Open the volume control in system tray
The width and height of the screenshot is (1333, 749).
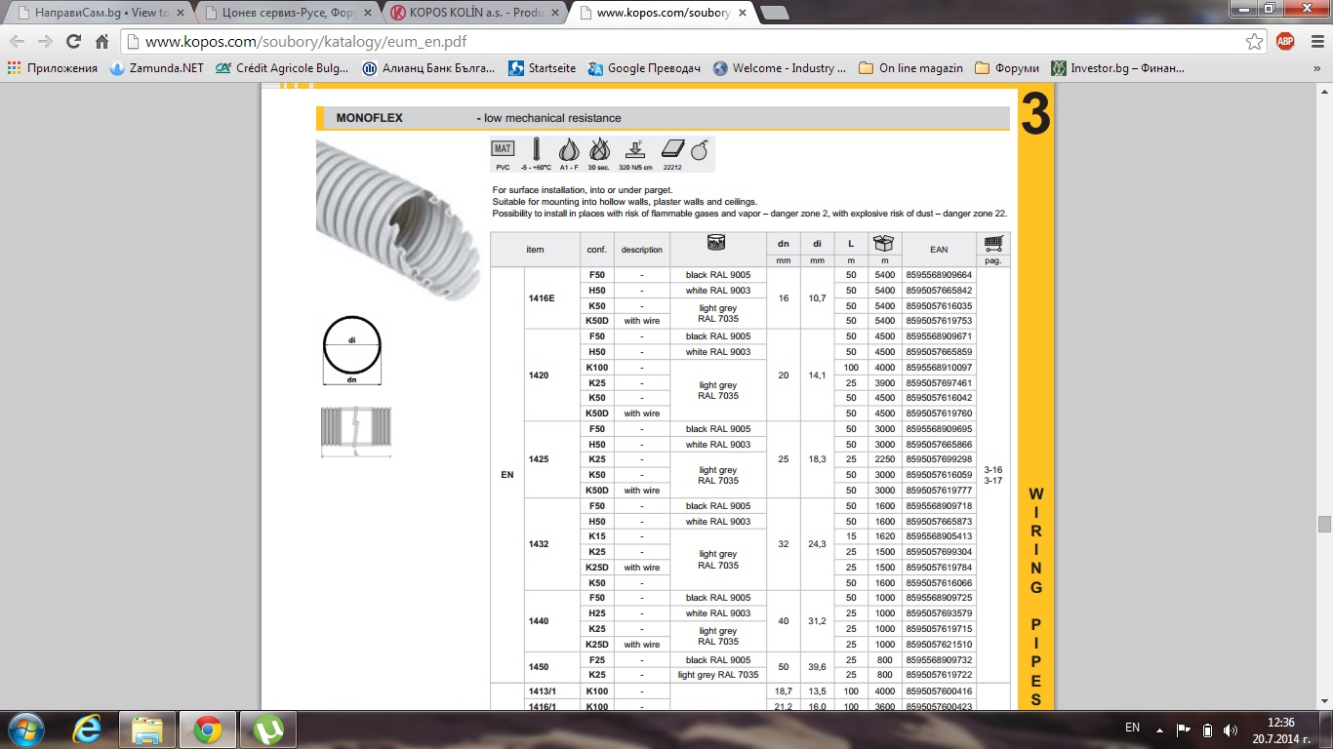click(1230, 729)
